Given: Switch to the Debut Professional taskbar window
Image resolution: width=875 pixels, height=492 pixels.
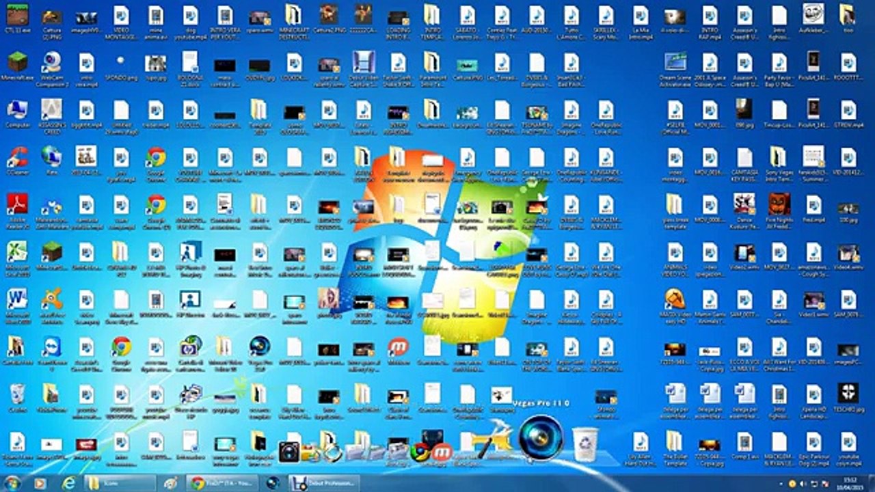Looking at the screenshot, I should [325, 483].
